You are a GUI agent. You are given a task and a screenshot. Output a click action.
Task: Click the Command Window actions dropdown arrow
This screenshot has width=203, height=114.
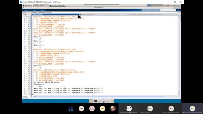pyautogui.click(x=80, y=14)
